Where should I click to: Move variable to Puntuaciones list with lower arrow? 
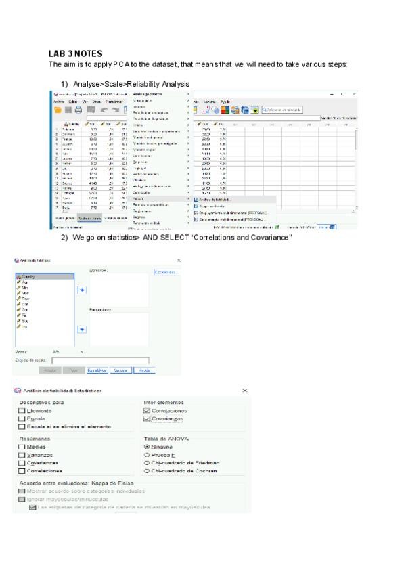click(82, 330)
